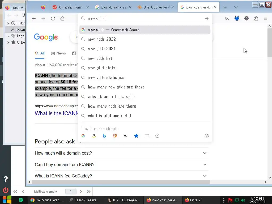Viewport: 272px width, 204px height.
Task: Open IDA taskbar button
Action: click(124, 200)
